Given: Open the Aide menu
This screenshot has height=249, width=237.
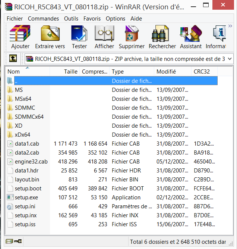Looking at the screenshot, I should click(136, 19).
